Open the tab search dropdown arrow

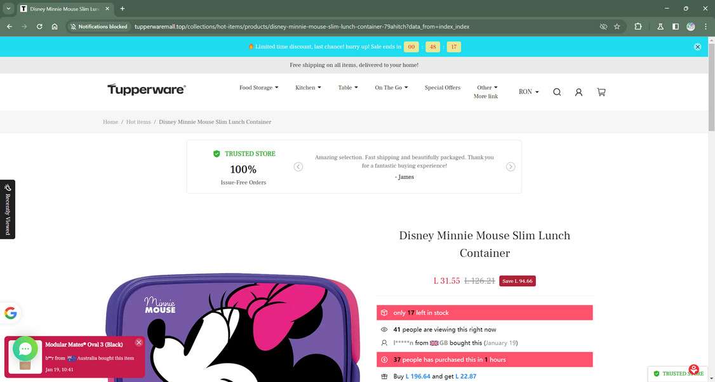pos(8,9)
